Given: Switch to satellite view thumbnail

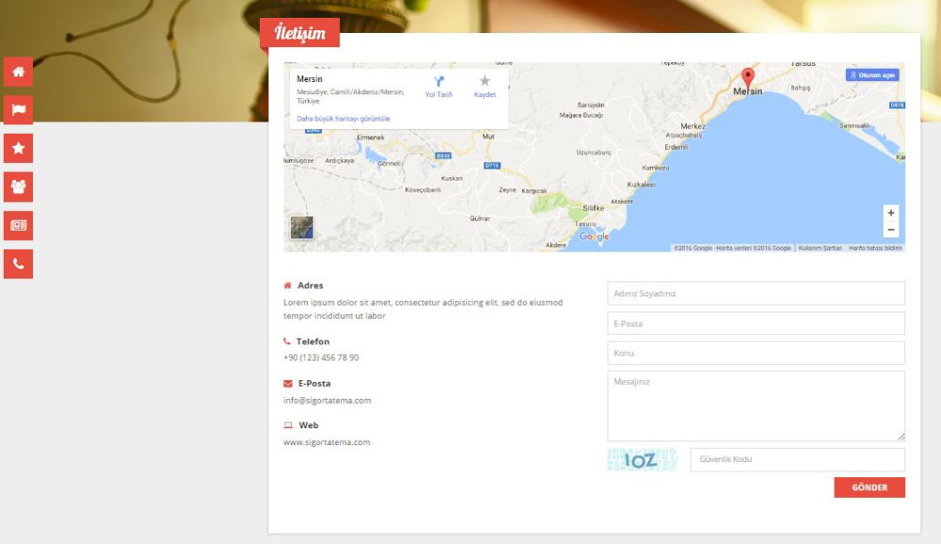Looking at the screenshot, I should click(x=302, y=228).
